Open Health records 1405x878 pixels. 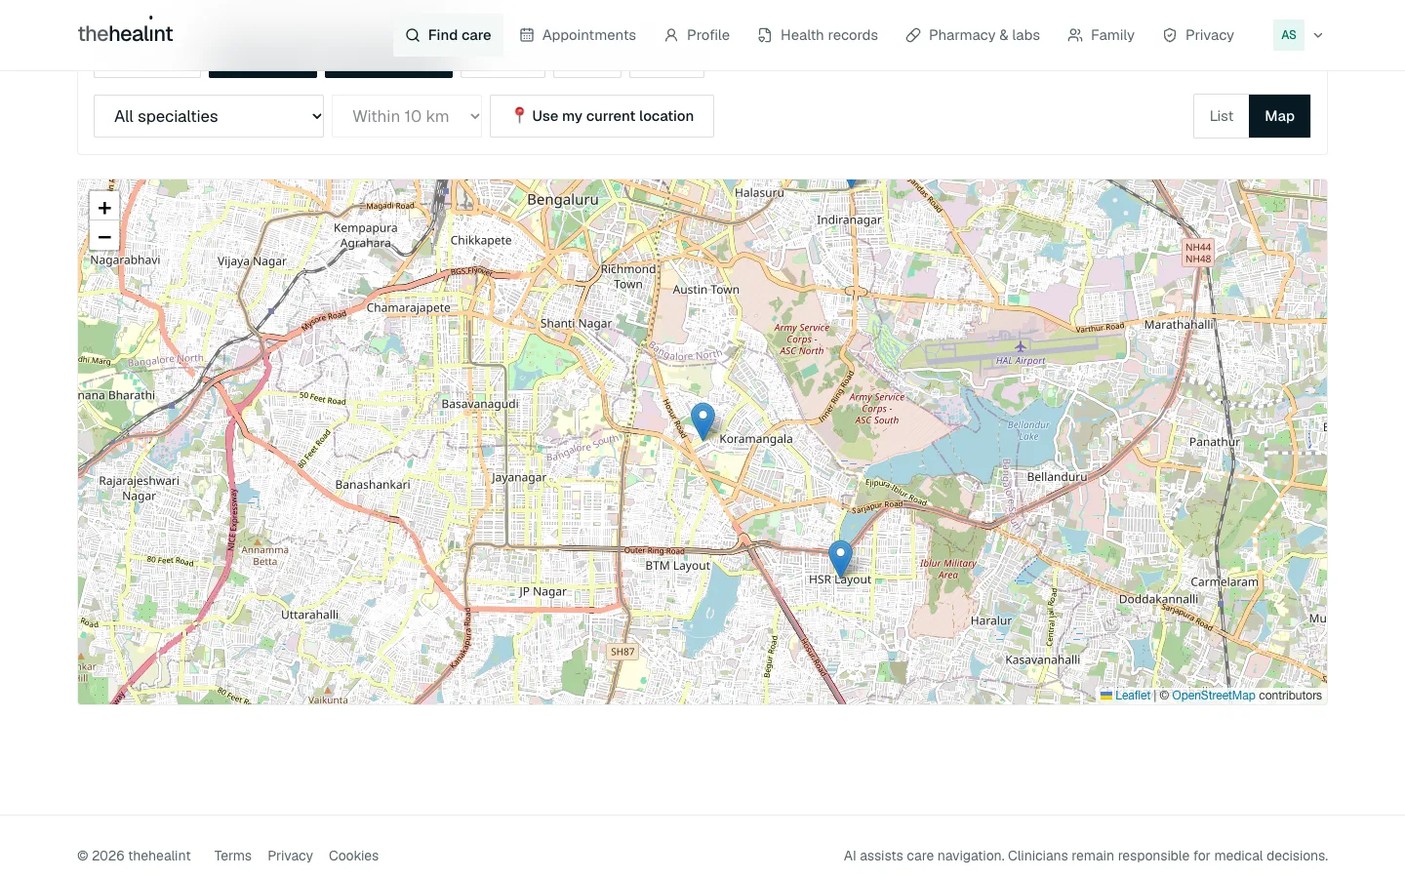(818, 35)
